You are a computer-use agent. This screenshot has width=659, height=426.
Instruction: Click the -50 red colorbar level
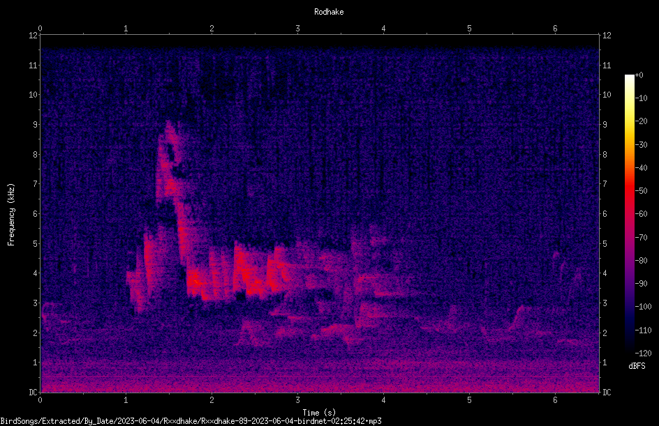[642, 191]
